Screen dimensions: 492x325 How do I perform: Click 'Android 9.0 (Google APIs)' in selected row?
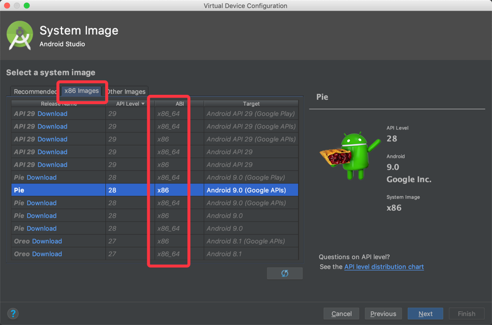point(246,190)
